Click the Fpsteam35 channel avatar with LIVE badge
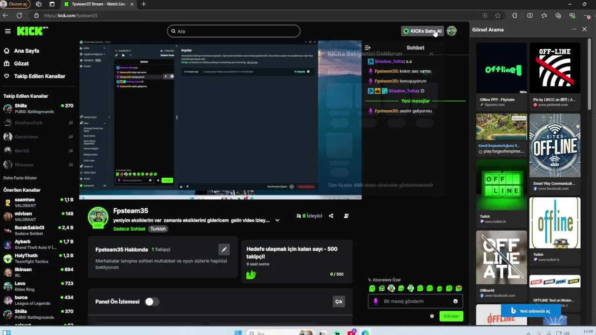The image size is (596, 335). pos(98,217)
